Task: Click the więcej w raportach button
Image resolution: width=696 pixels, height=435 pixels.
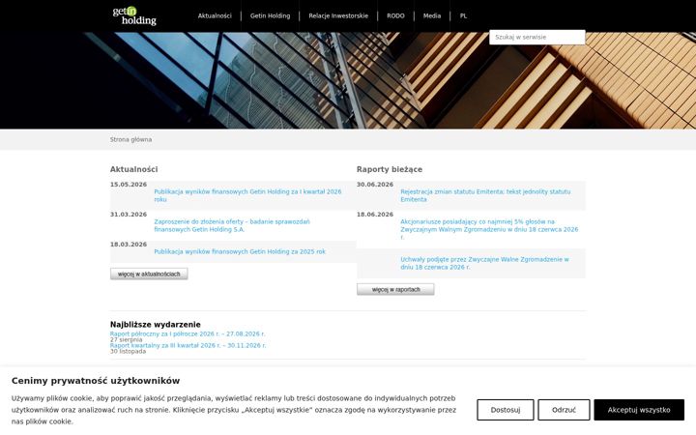Action: 395,289
